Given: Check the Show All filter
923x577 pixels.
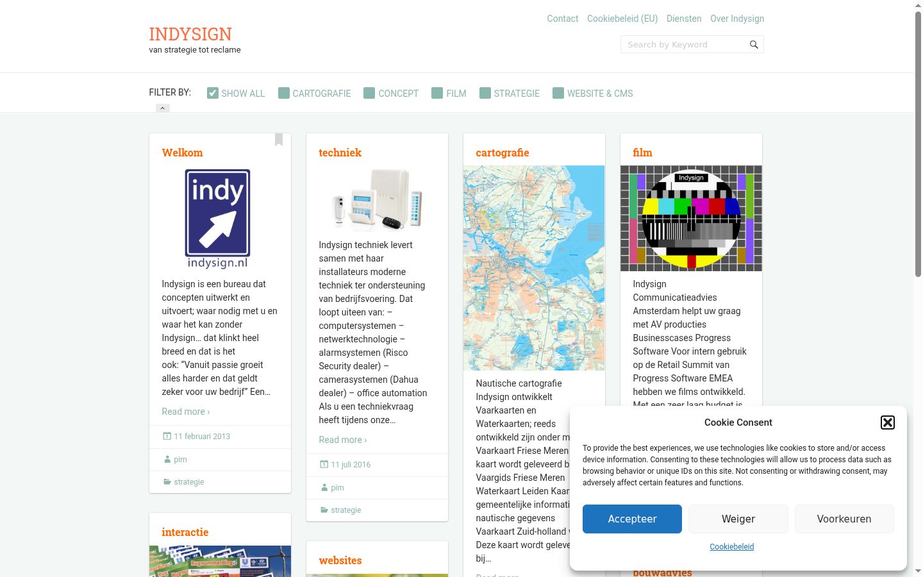Looking at the screenshot, I should tap(213, 93).
